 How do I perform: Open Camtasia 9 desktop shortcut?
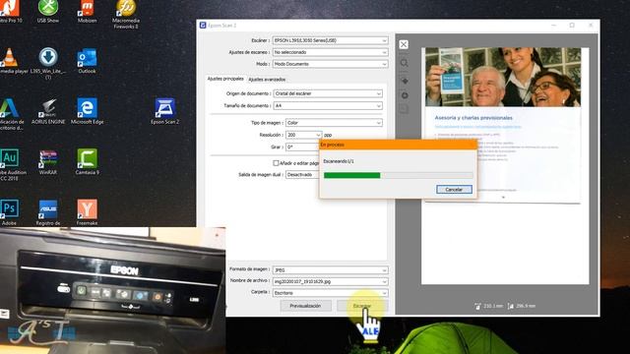pos(88,162)
